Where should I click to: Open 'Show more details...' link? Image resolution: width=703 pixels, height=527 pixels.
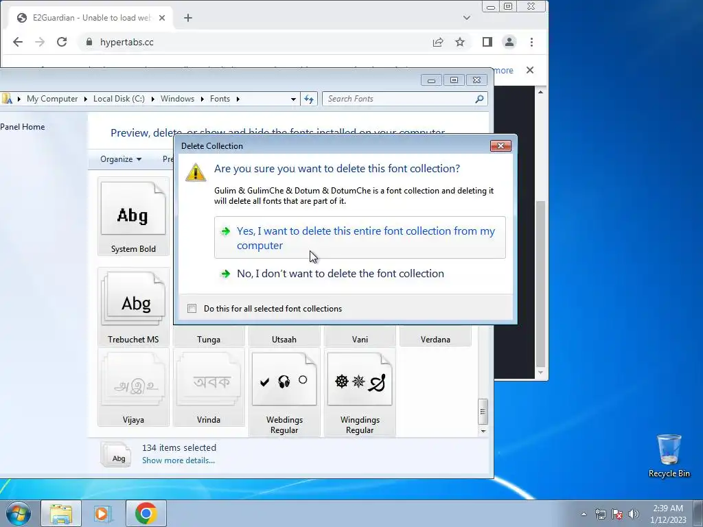click(178, 460)
